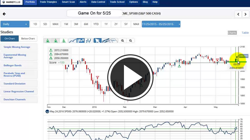This screenshot has height=140, width=250.
Task: Add Parabolic Stop and Reverse study
Action: click(x=19, y=74)
